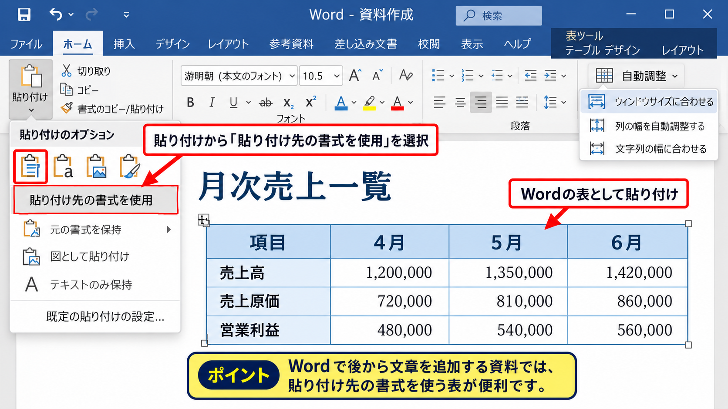Expand the 元の書式を保持 submenu arrow
Screen dimensions: 728x409
click(x=169, y=229)
